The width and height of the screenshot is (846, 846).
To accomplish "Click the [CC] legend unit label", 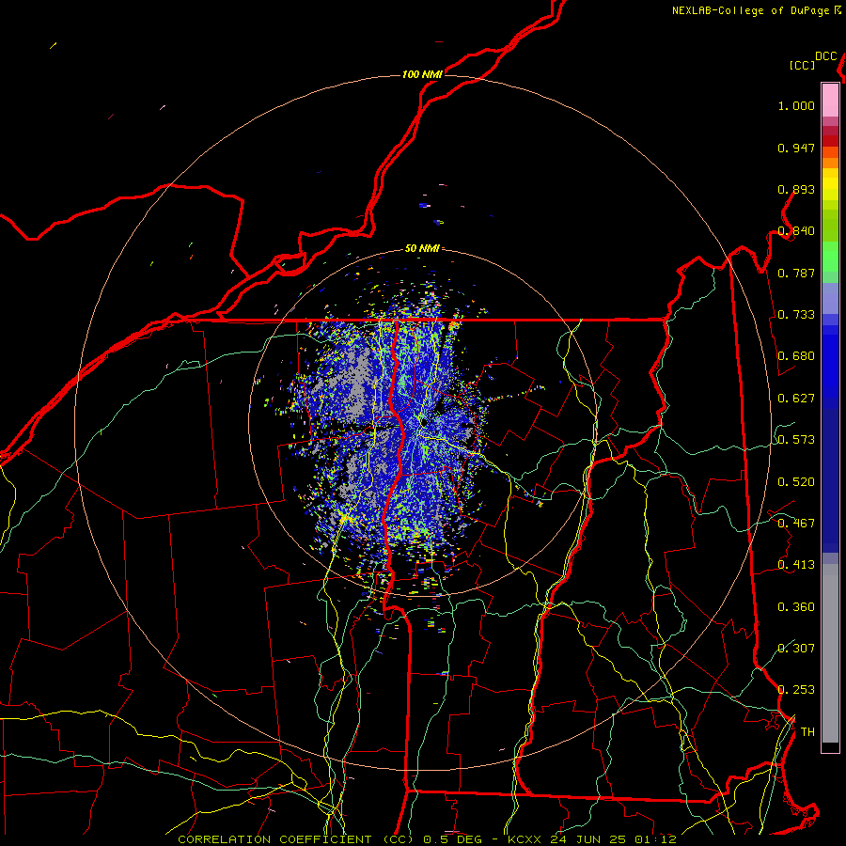I will click(x=802, y=65).
